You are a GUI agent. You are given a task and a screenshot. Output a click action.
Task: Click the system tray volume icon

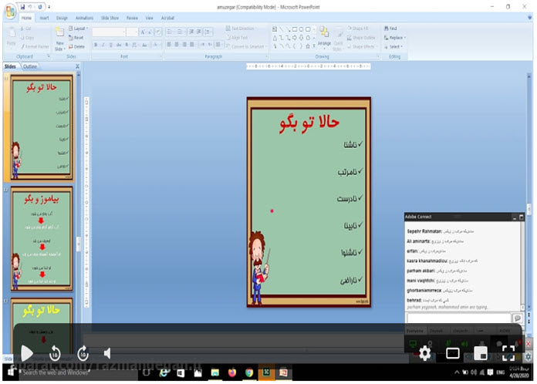point(474,372)
